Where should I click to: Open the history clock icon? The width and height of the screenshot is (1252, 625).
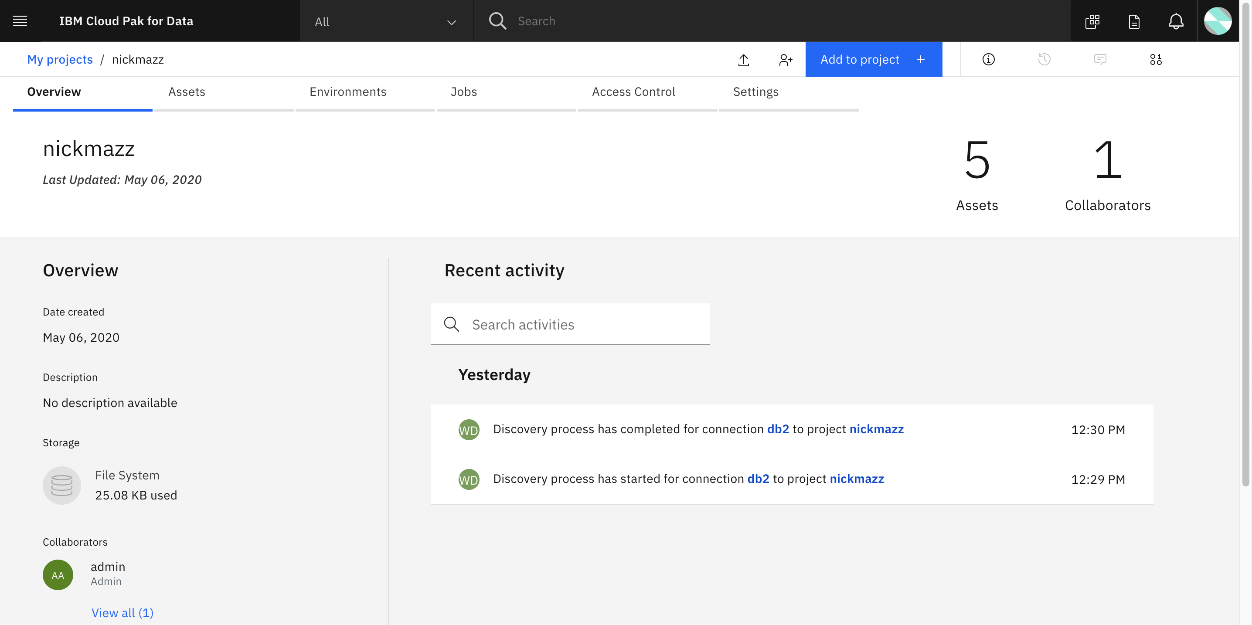coord(1044,59)
